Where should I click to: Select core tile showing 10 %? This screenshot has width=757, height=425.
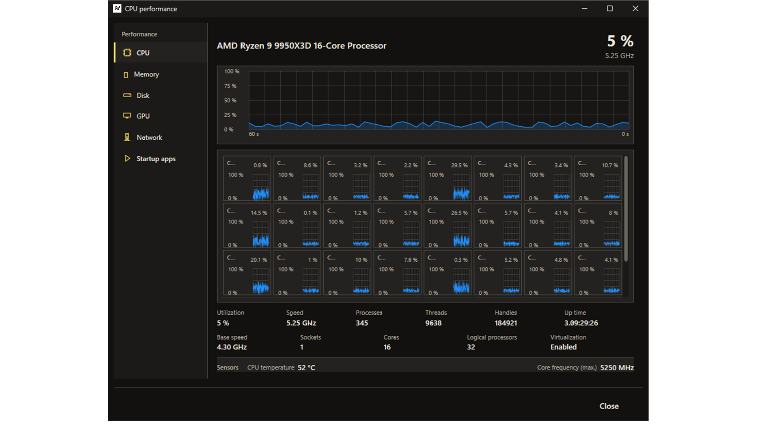coord(347,273)
